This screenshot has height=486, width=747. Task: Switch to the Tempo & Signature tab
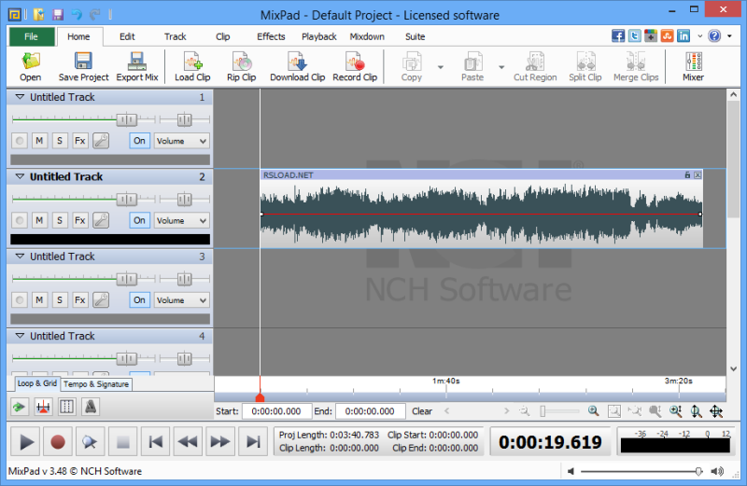click(96, 384)
